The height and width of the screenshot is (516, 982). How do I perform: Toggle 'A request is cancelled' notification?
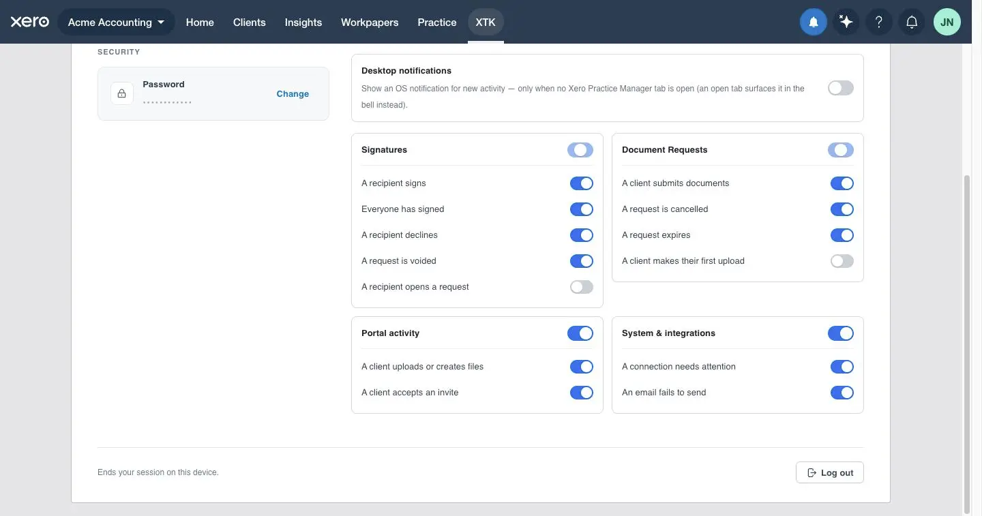842,209
